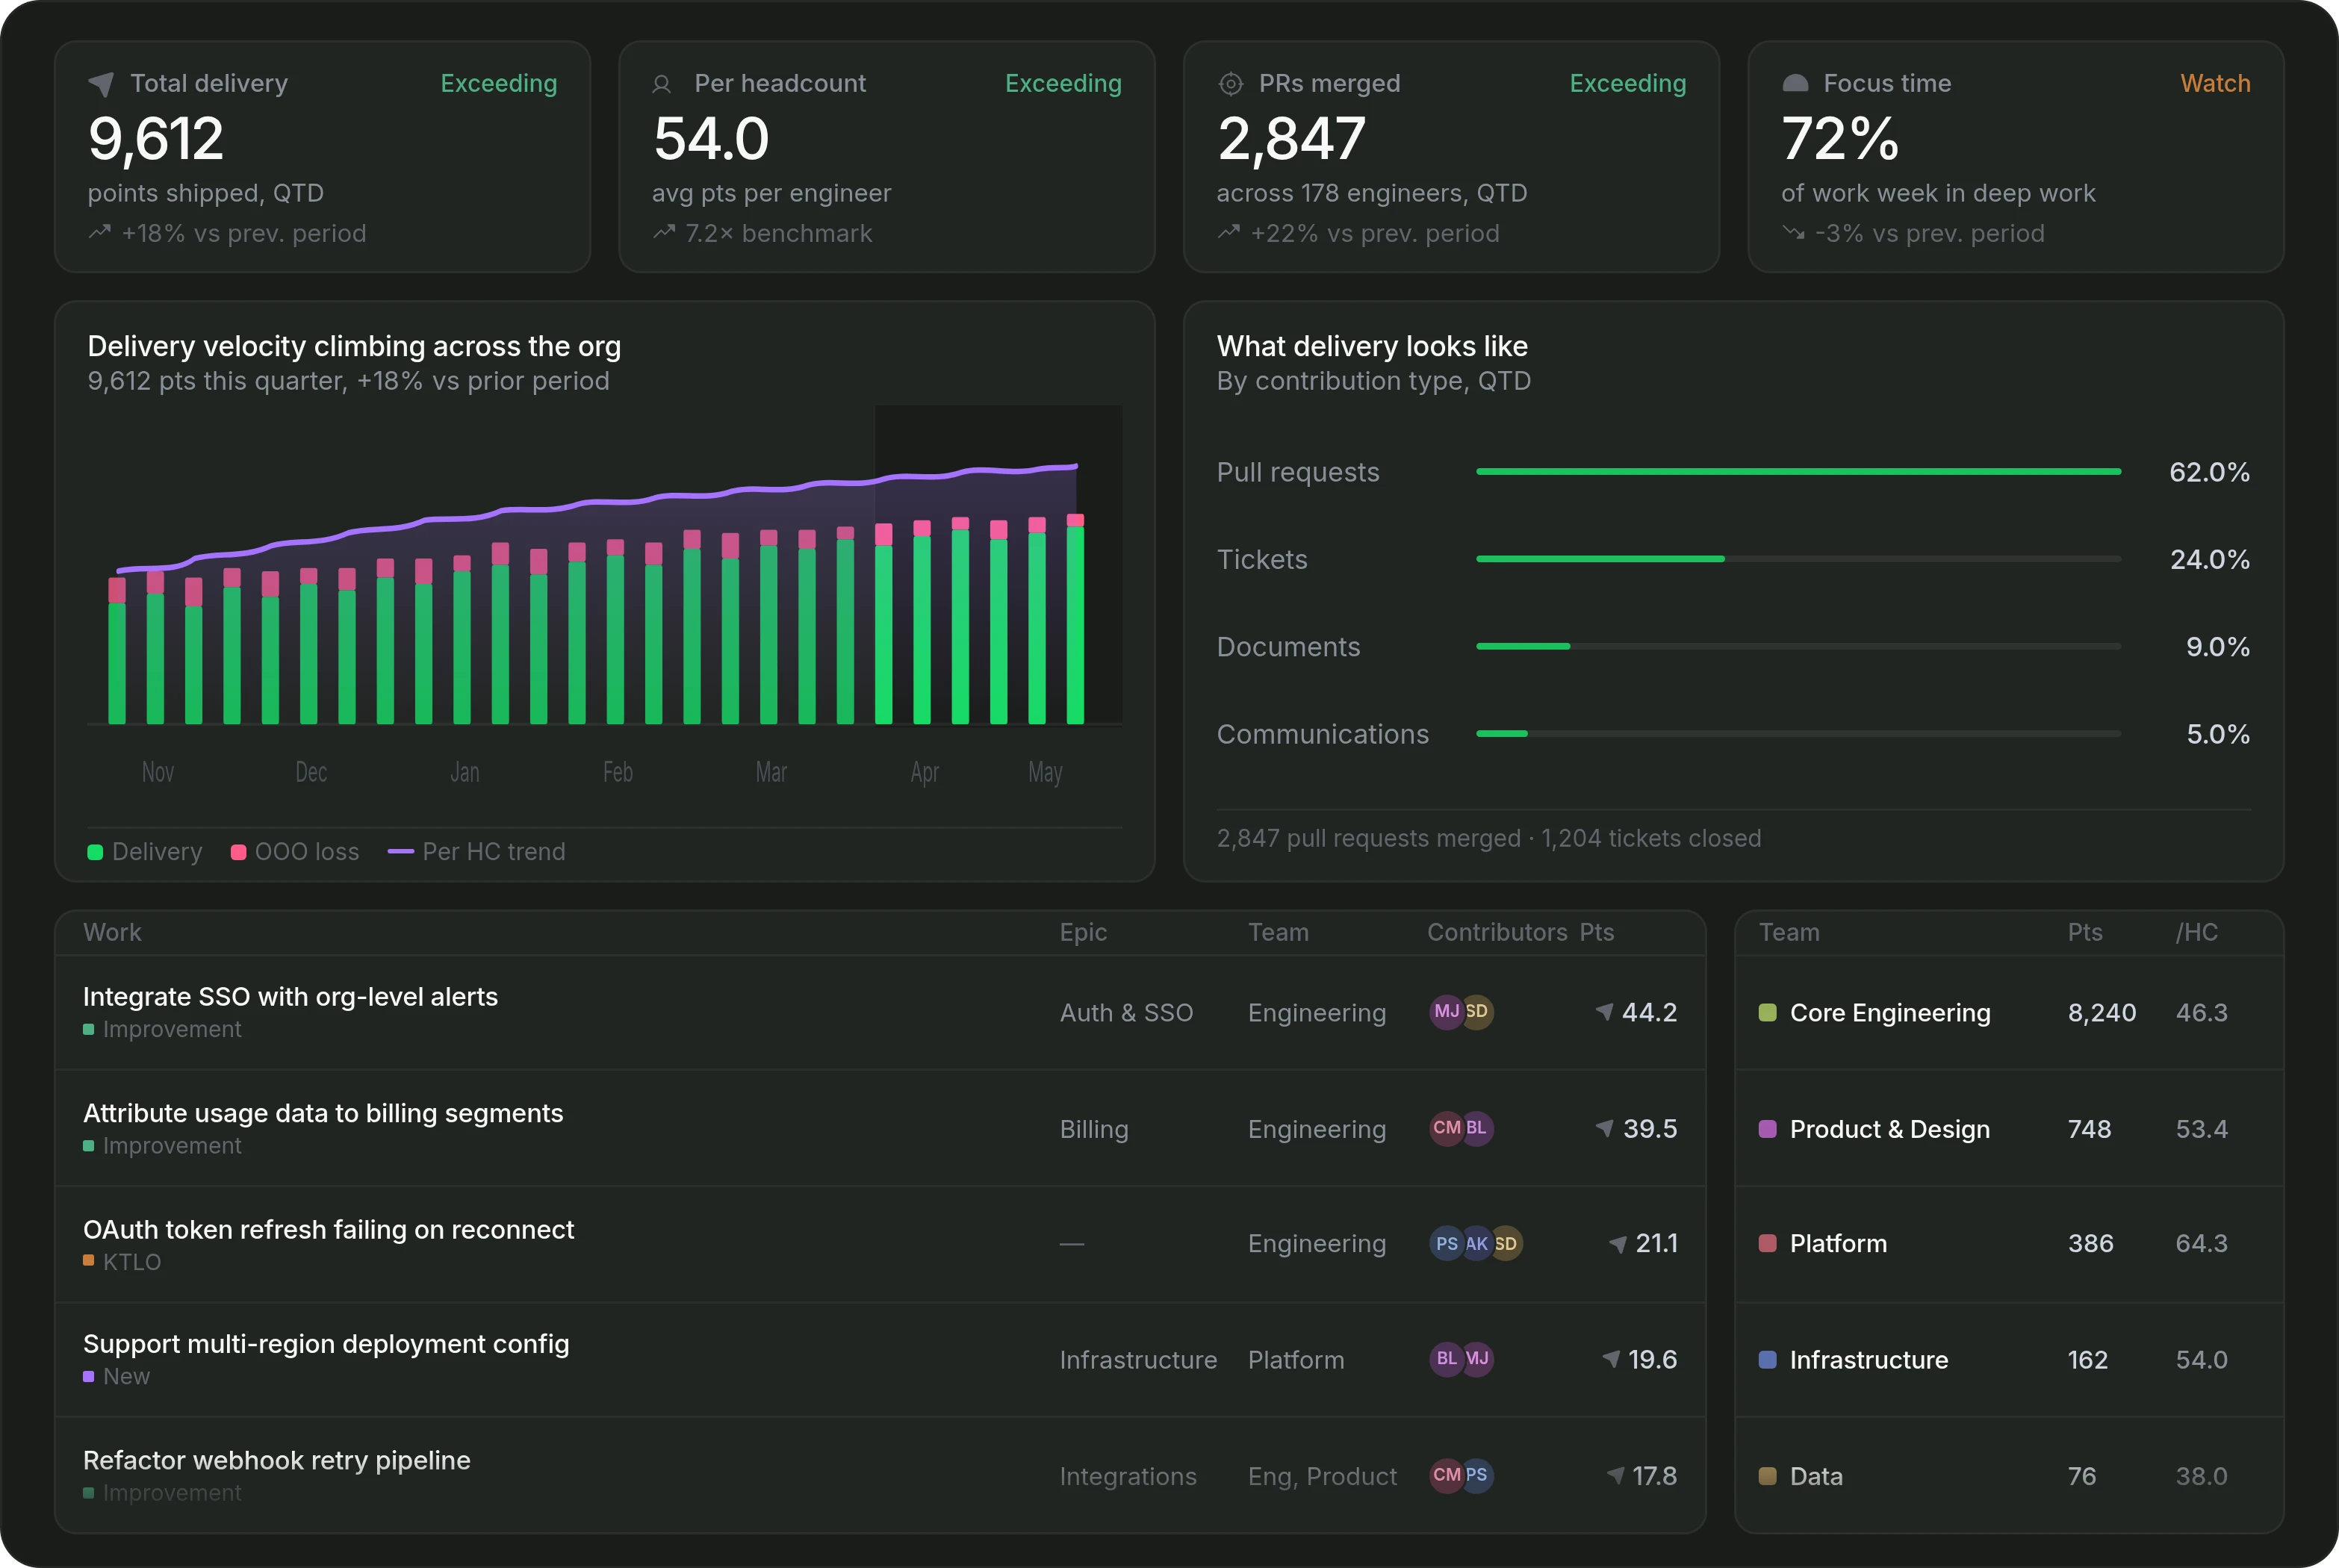Click the Epic column header
Image resolution: width=2339 pixels, height=1568 pixels.
click(1083, 932)
